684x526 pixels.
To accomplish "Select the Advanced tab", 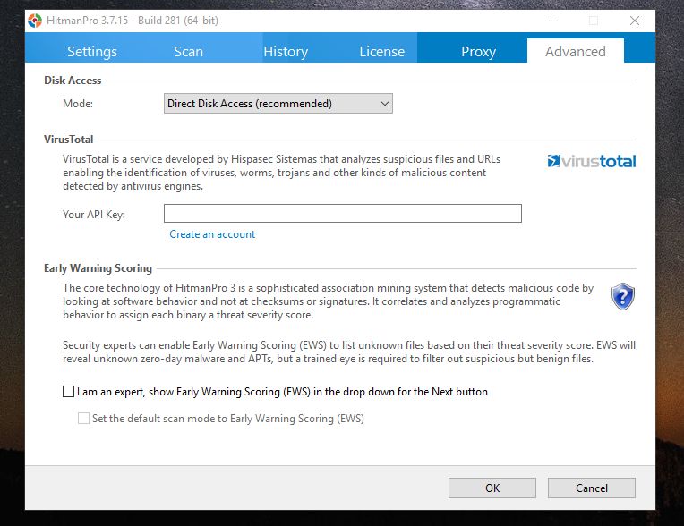I will (576, 51).
